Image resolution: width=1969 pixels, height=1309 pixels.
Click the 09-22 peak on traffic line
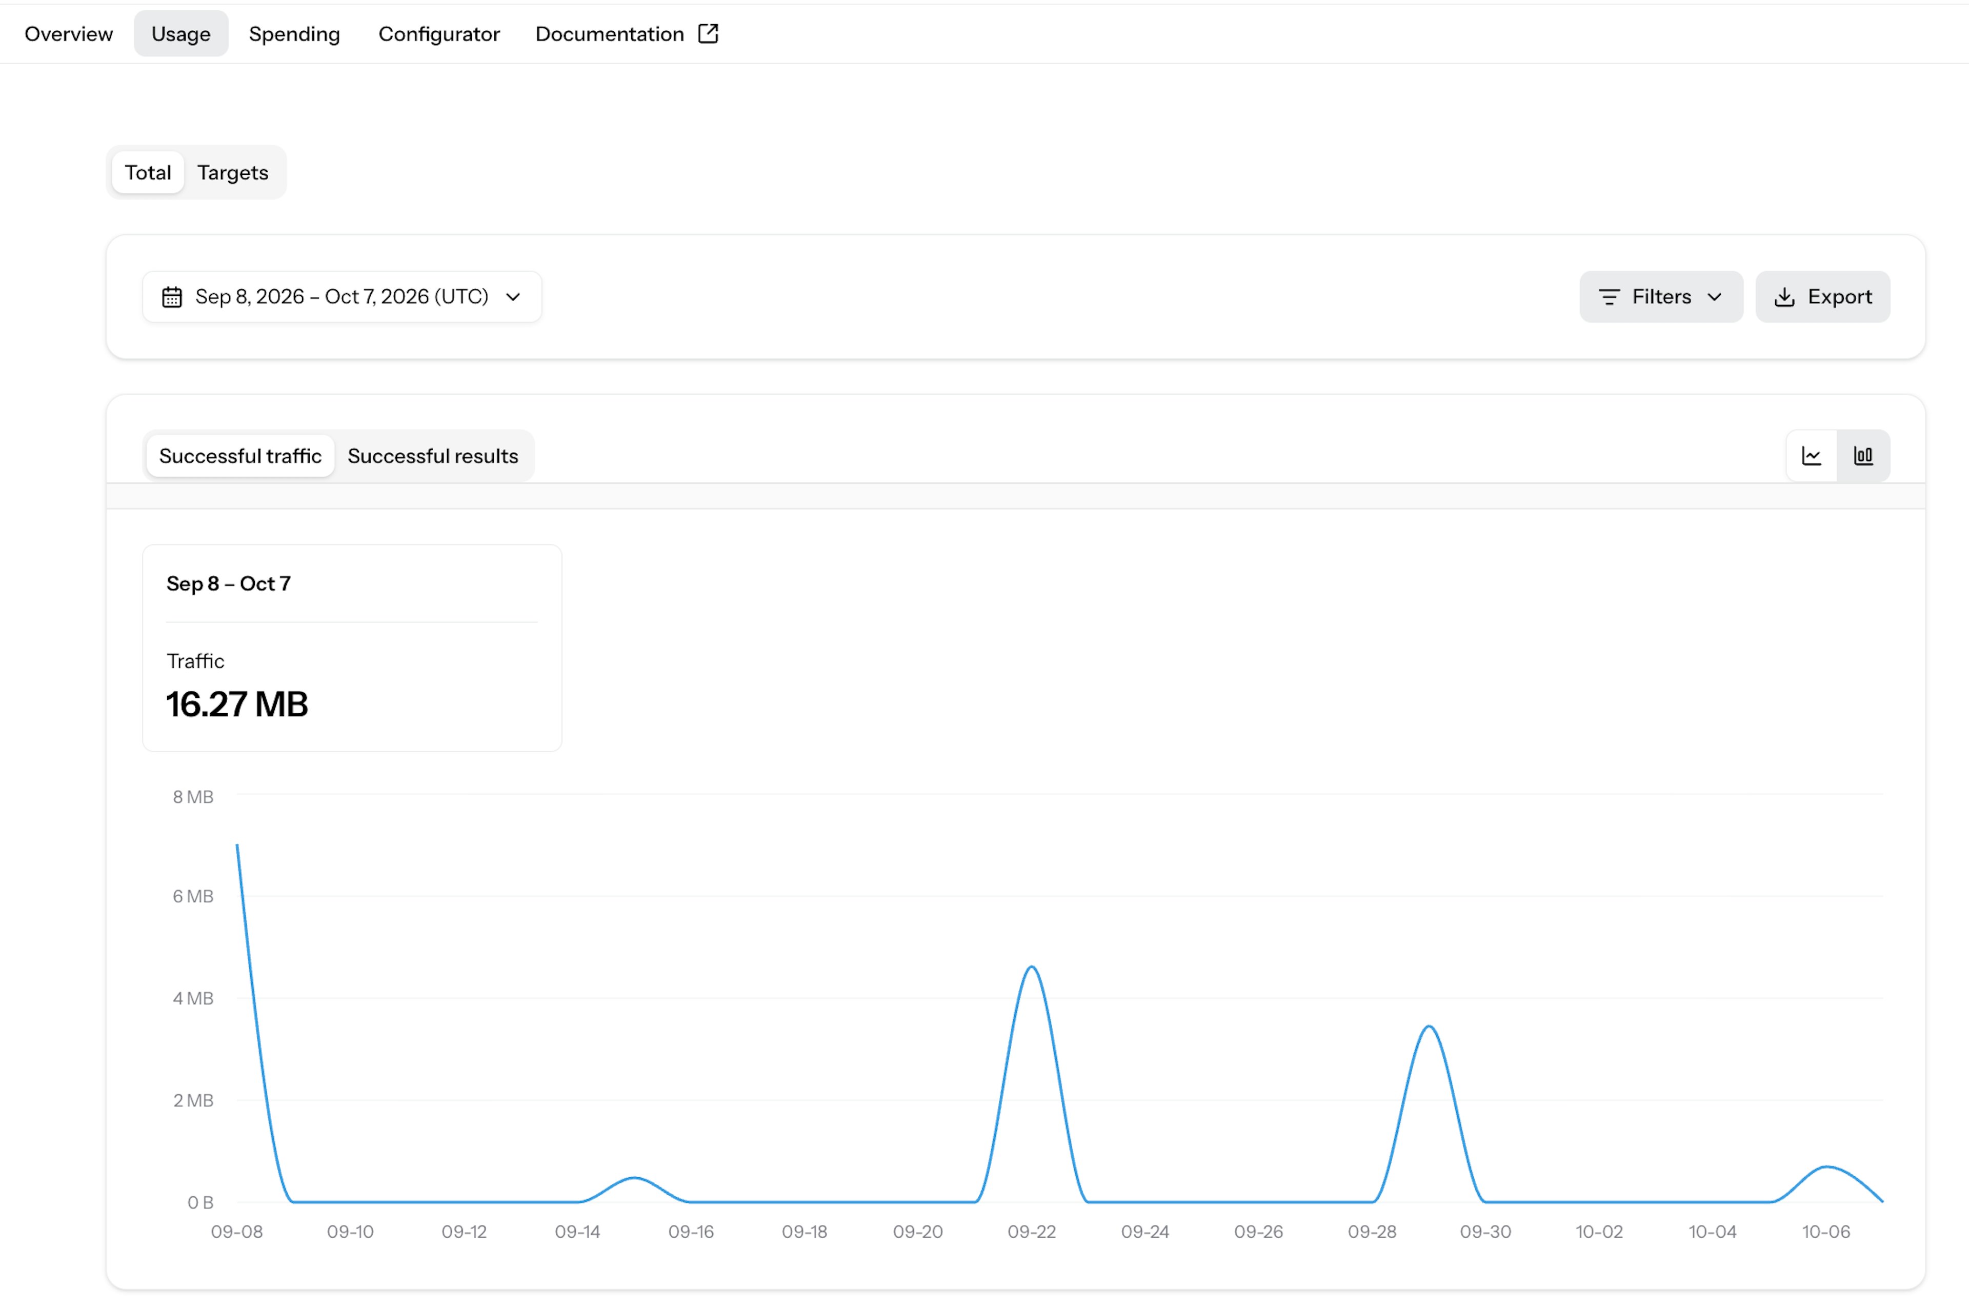point(1033,966)
